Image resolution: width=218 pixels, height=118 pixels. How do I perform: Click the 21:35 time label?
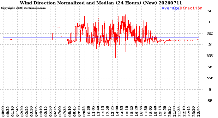179,111
